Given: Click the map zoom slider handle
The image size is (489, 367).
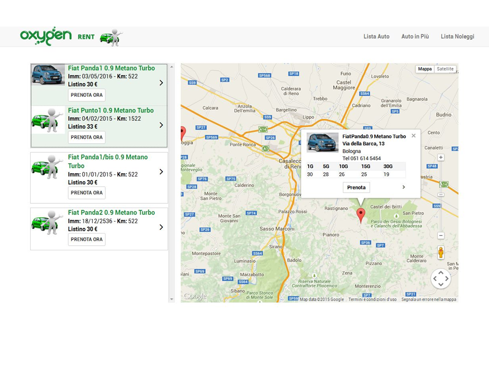Looking at the screenshot, I should 441,195.
